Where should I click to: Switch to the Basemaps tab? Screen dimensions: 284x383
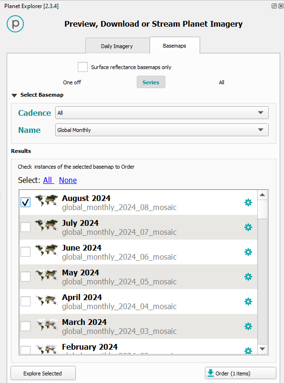click(174, 46)
